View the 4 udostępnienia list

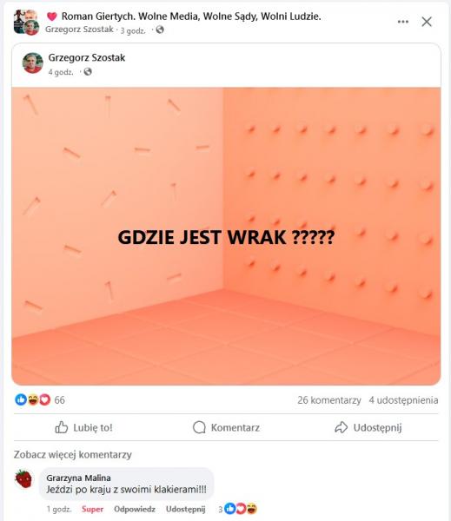tap(403, 400)
